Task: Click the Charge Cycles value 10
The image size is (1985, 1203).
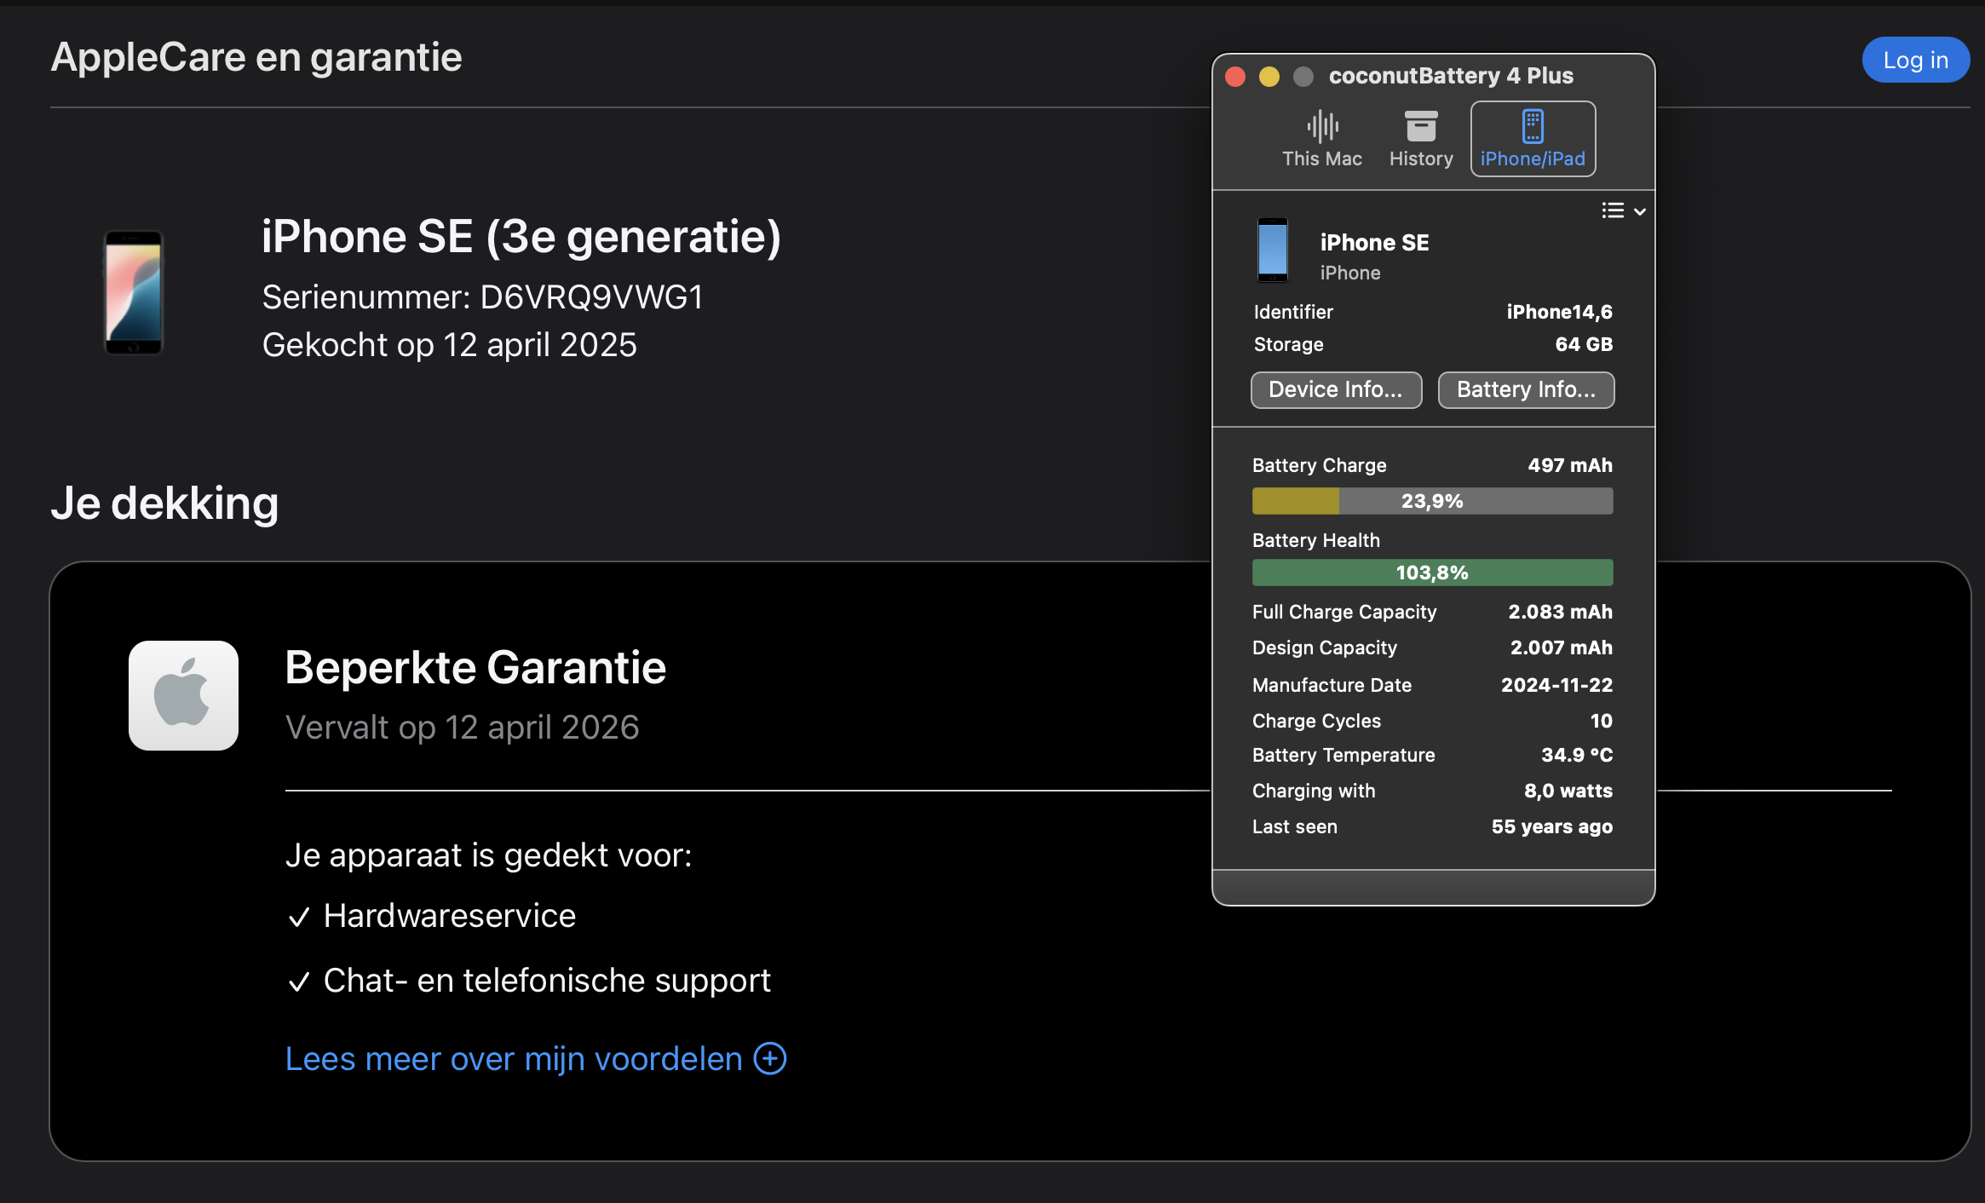Action: click(1601, 721)
